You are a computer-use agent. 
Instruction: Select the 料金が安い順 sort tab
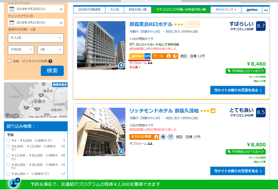click(x=137, y=10)
